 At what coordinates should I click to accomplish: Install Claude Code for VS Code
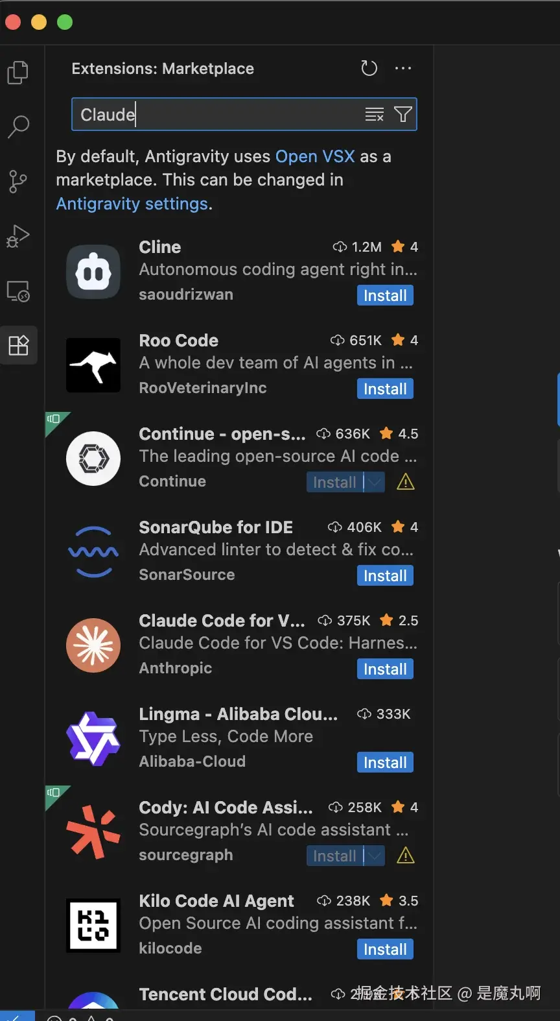385,669
